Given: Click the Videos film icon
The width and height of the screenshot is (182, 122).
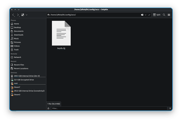Looking at the screenshot, I should (12, 46).
